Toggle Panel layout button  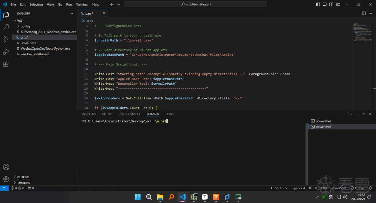point(324,4)
